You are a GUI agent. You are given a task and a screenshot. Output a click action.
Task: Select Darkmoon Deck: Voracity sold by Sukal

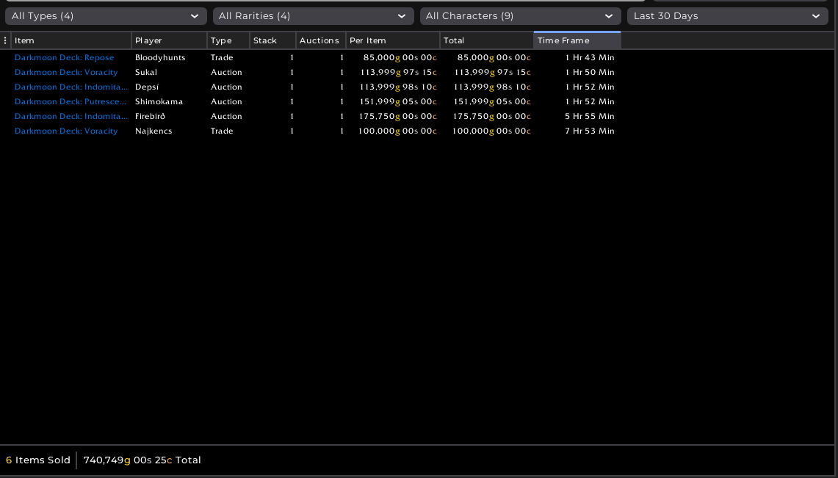coord(66,72)
